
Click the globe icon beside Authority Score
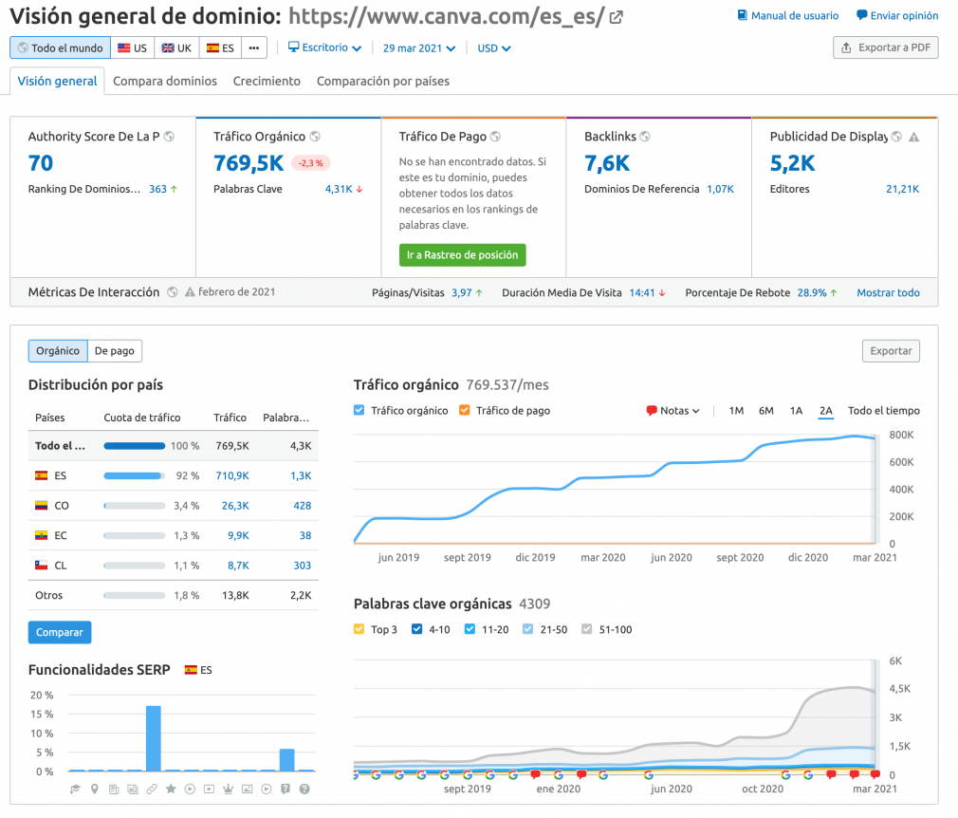pyautogui.click(x=169, y=137)
